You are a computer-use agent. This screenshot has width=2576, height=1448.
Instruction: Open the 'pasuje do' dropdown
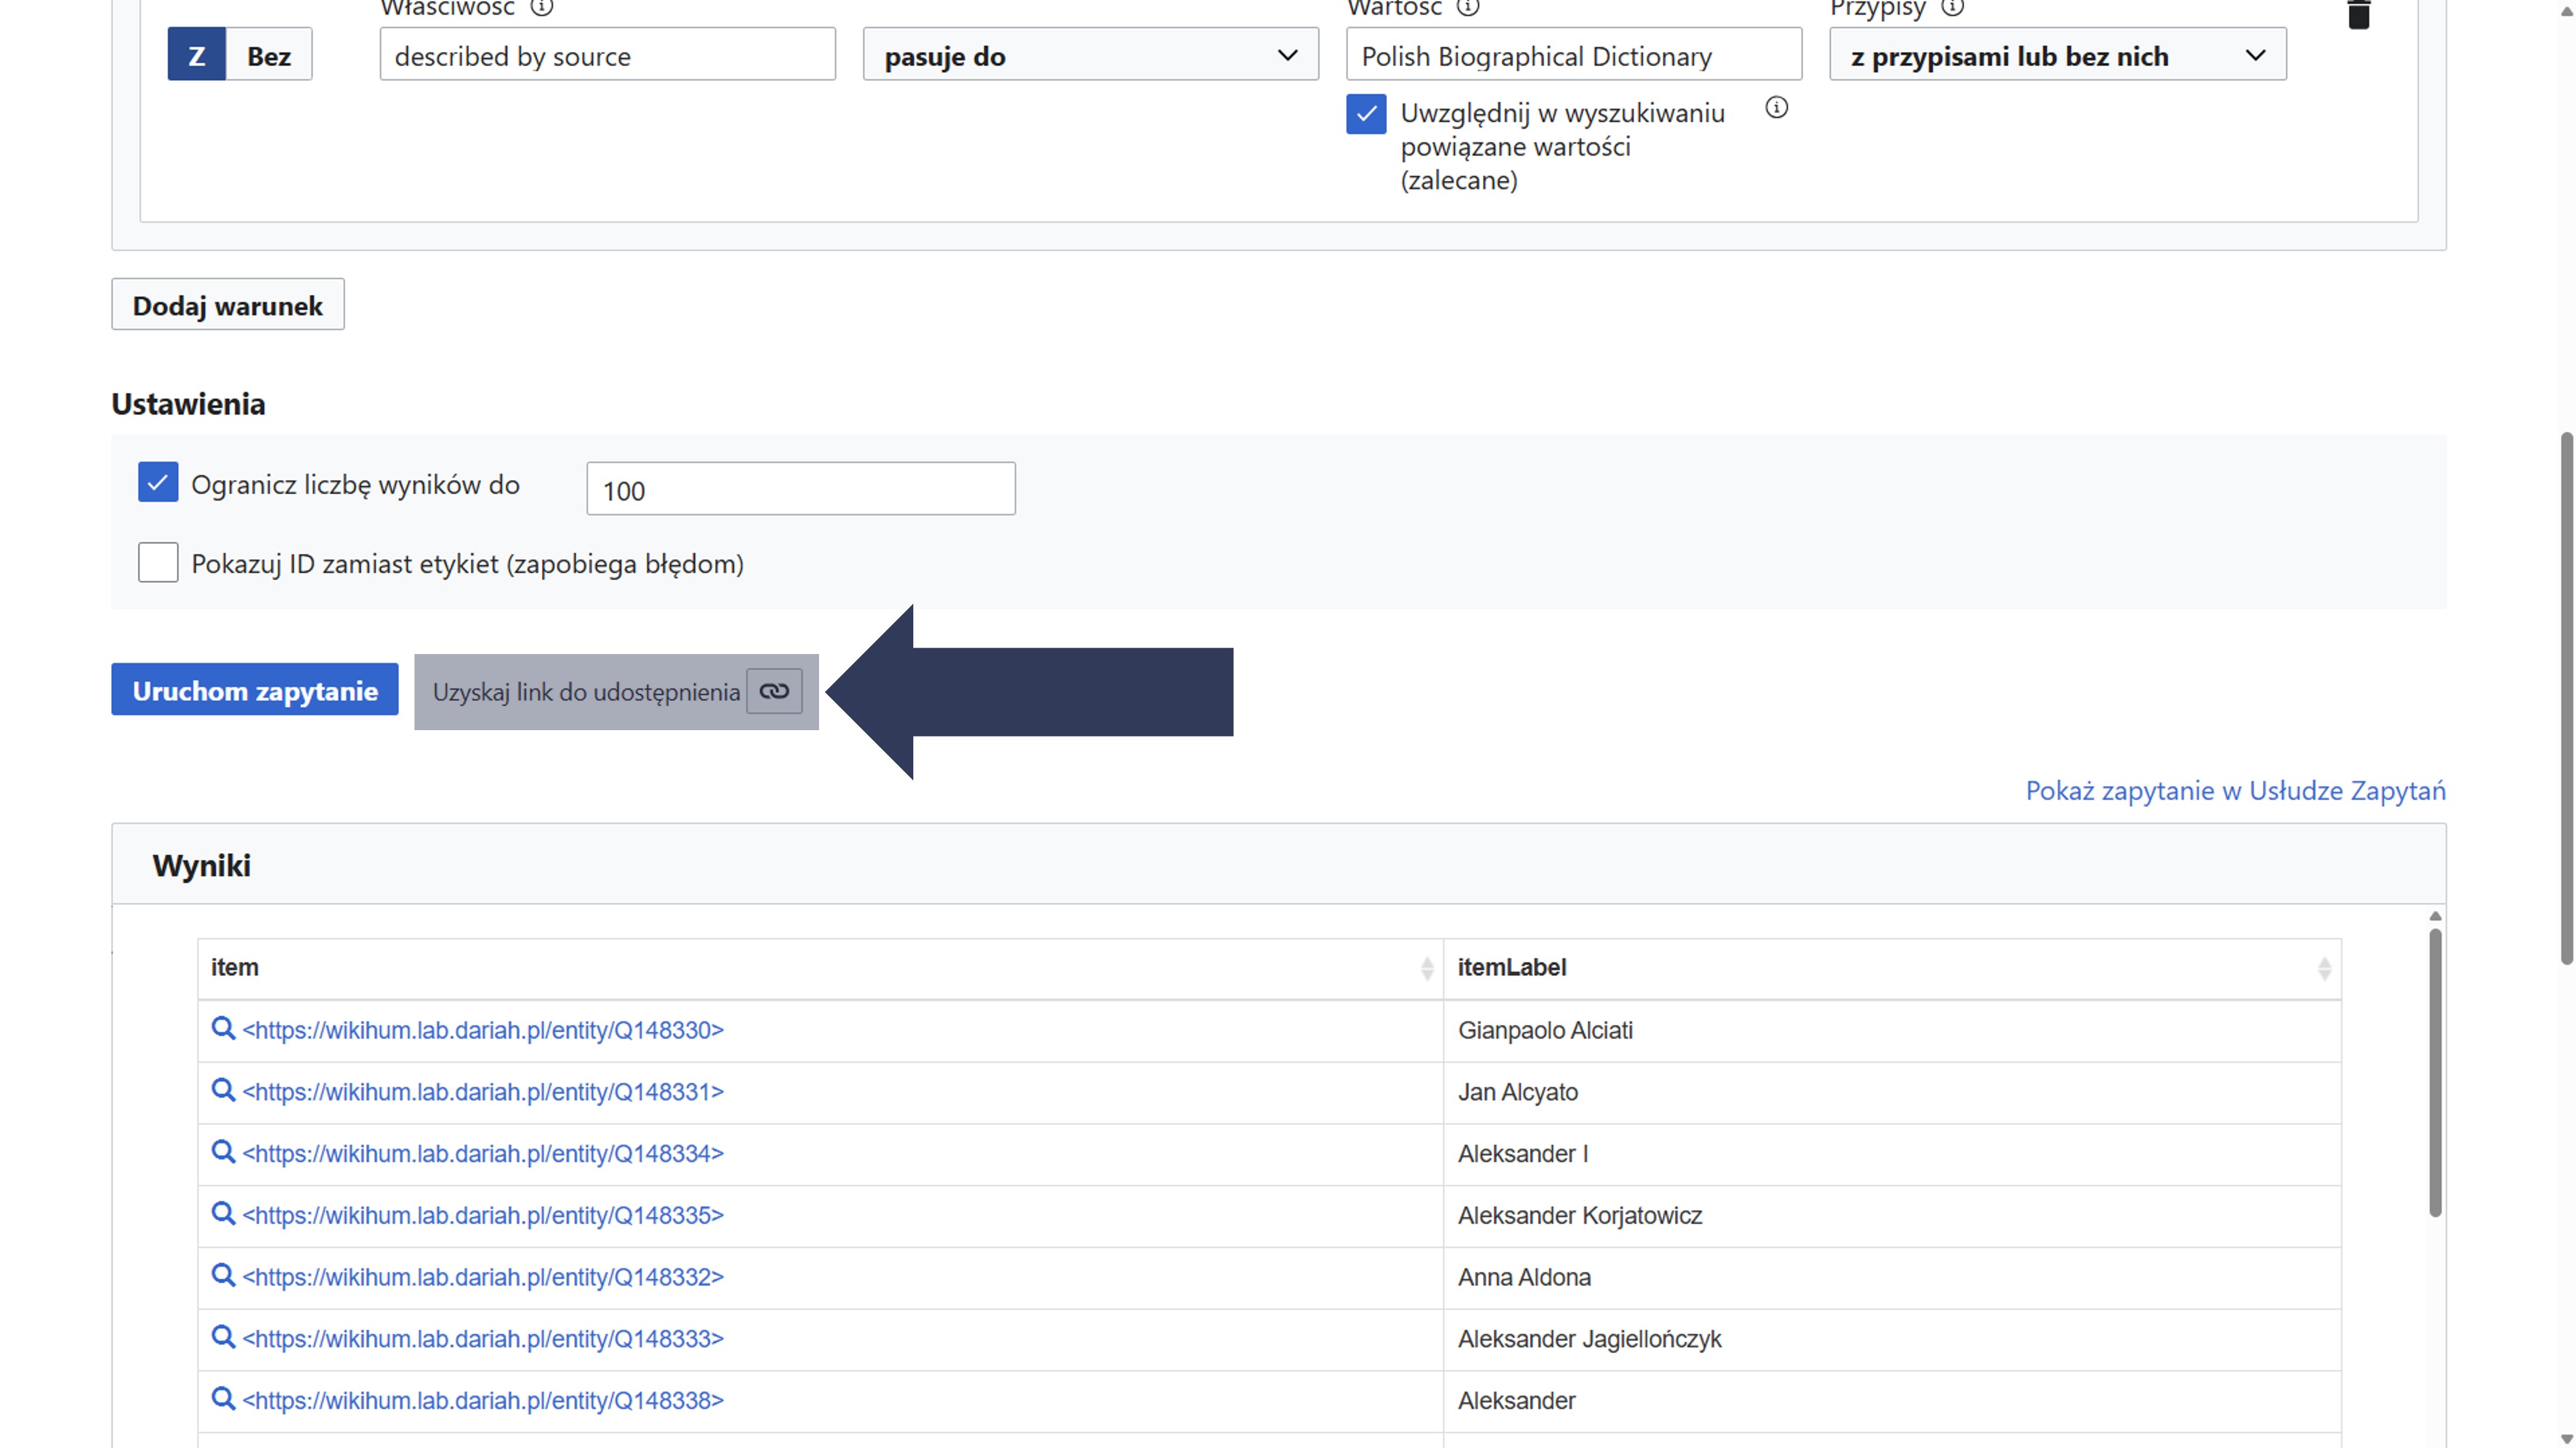(x=1090, y=55)
